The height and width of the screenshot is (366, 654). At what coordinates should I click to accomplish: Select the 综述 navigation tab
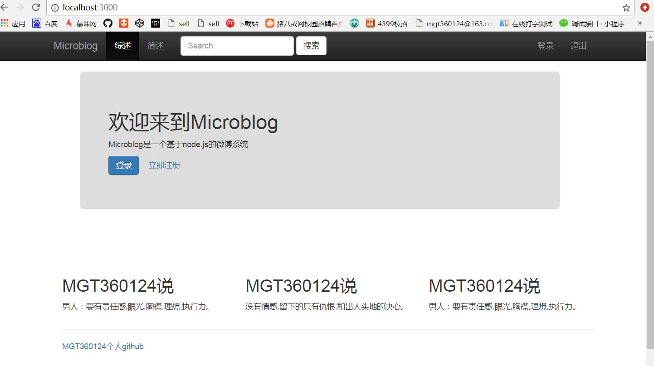tap(122, 45)
